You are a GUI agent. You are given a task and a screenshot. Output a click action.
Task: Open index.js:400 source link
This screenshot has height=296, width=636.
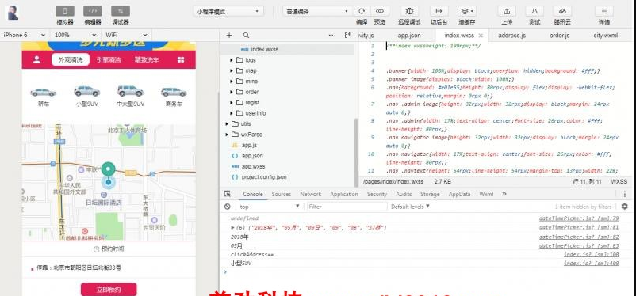click(591, 264)
